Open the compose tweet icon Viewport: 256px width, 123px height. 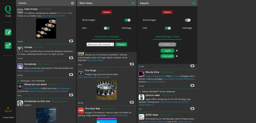point(8,32)
